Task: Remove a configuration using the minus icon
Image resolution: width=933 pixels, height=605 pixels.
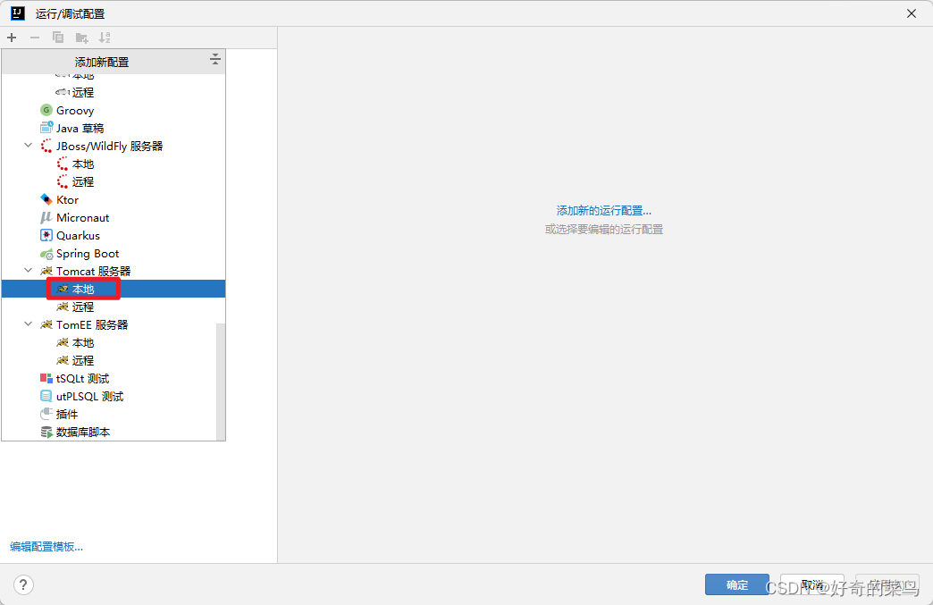Action: (35, 38)
